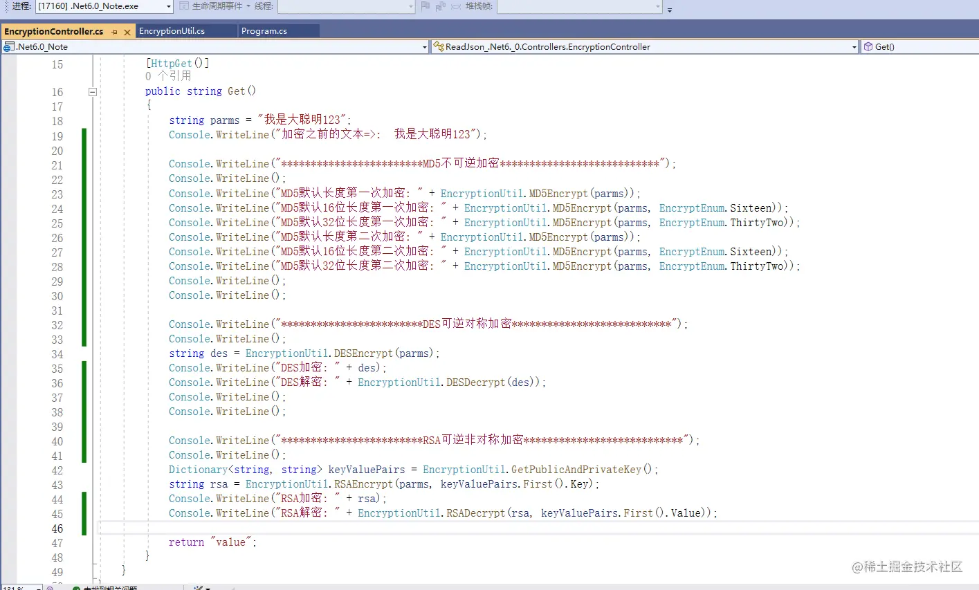Click the "0 个引用" references link
979x590 pixels.
pos(168,76)
